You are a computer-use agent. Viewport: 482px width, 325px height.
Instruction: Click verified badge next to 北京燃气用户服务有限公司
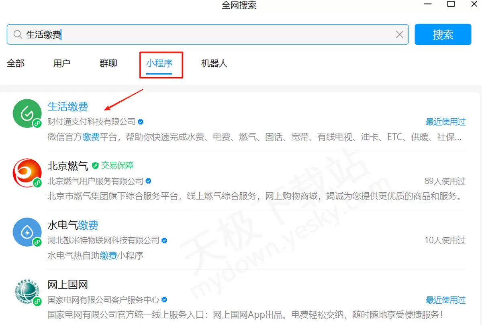(x=148, y=181)
